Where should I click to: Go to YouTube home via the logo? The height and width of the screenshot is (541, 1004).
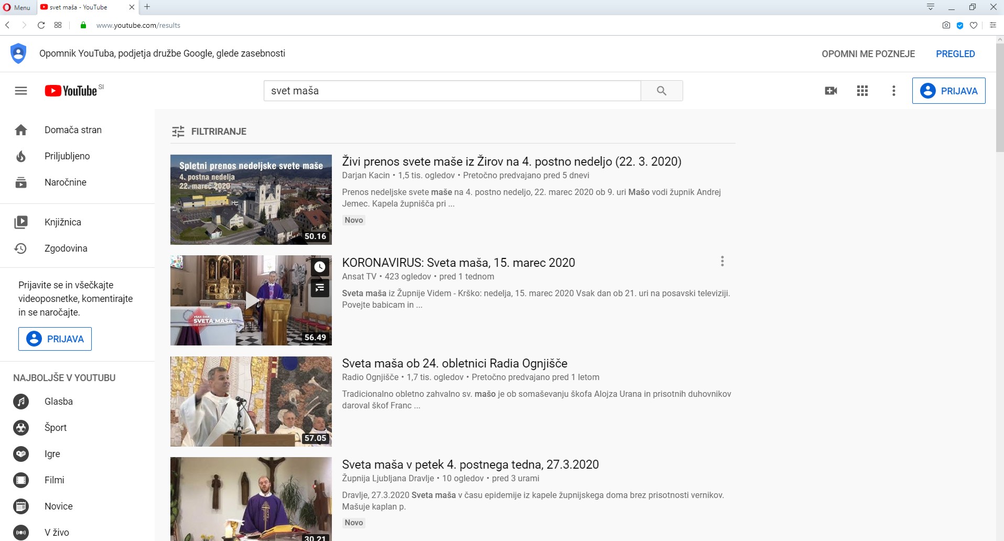point(71,91)
